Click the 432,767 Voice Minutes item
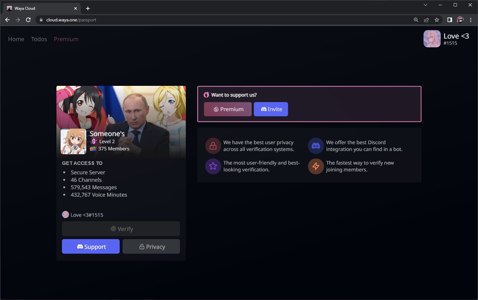The width and height of the screenshot is (478, 300). tap(99, 195)
